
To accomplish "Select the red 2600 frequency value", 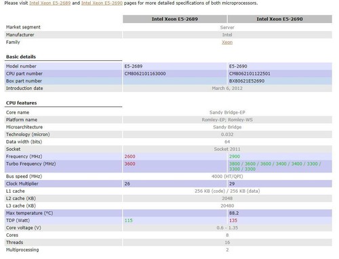I will click(x=129, y=156).
